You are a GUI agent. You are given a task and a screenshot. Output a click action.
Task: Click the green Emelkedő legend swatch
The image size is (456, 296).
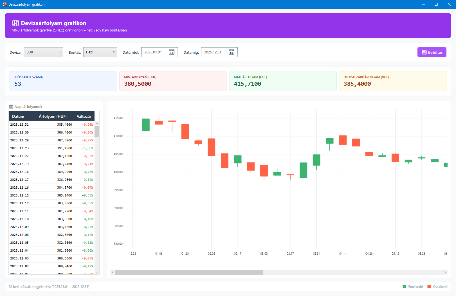click(x=404, y=287)
